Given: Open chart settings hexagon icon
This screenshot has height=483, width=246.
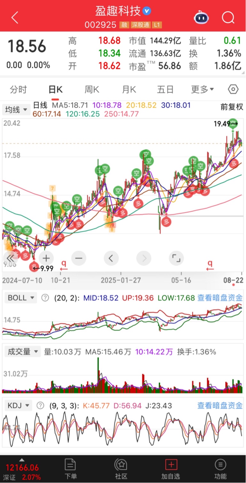Looking at the screenshot, I should [234, 89].
